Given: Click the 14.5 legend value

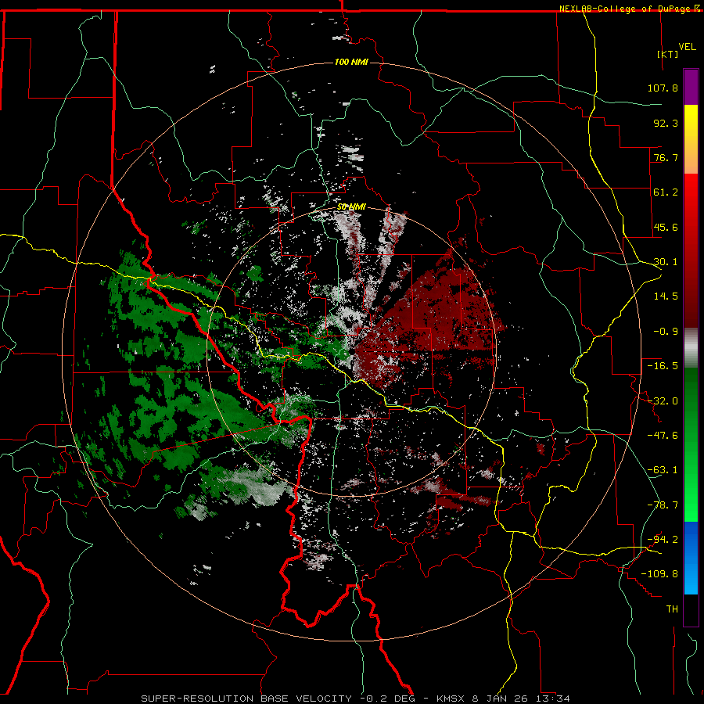Looking at the screenshot, I should (666, 296).
